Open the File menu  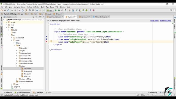click(x=2, y=7)
